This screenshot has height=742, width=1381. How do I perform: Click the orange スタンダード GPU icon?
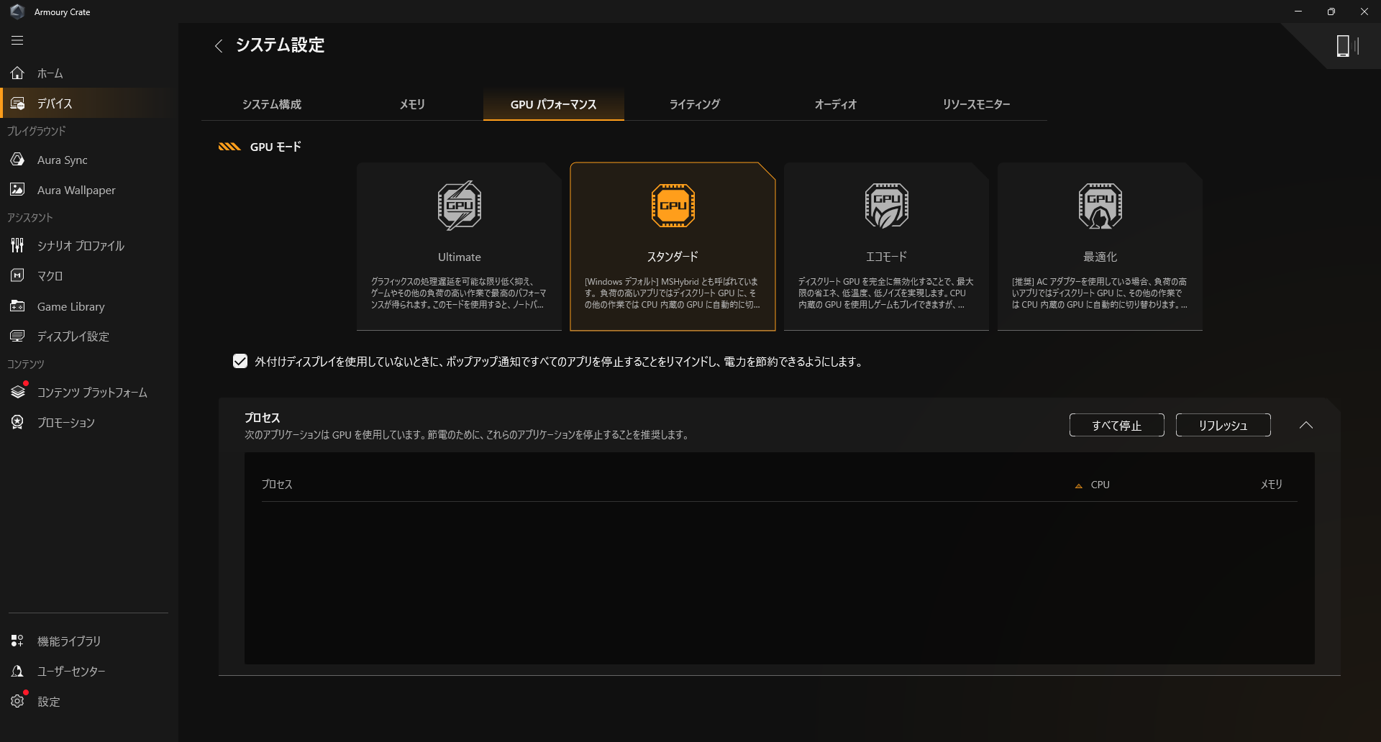tap(673, 206)
